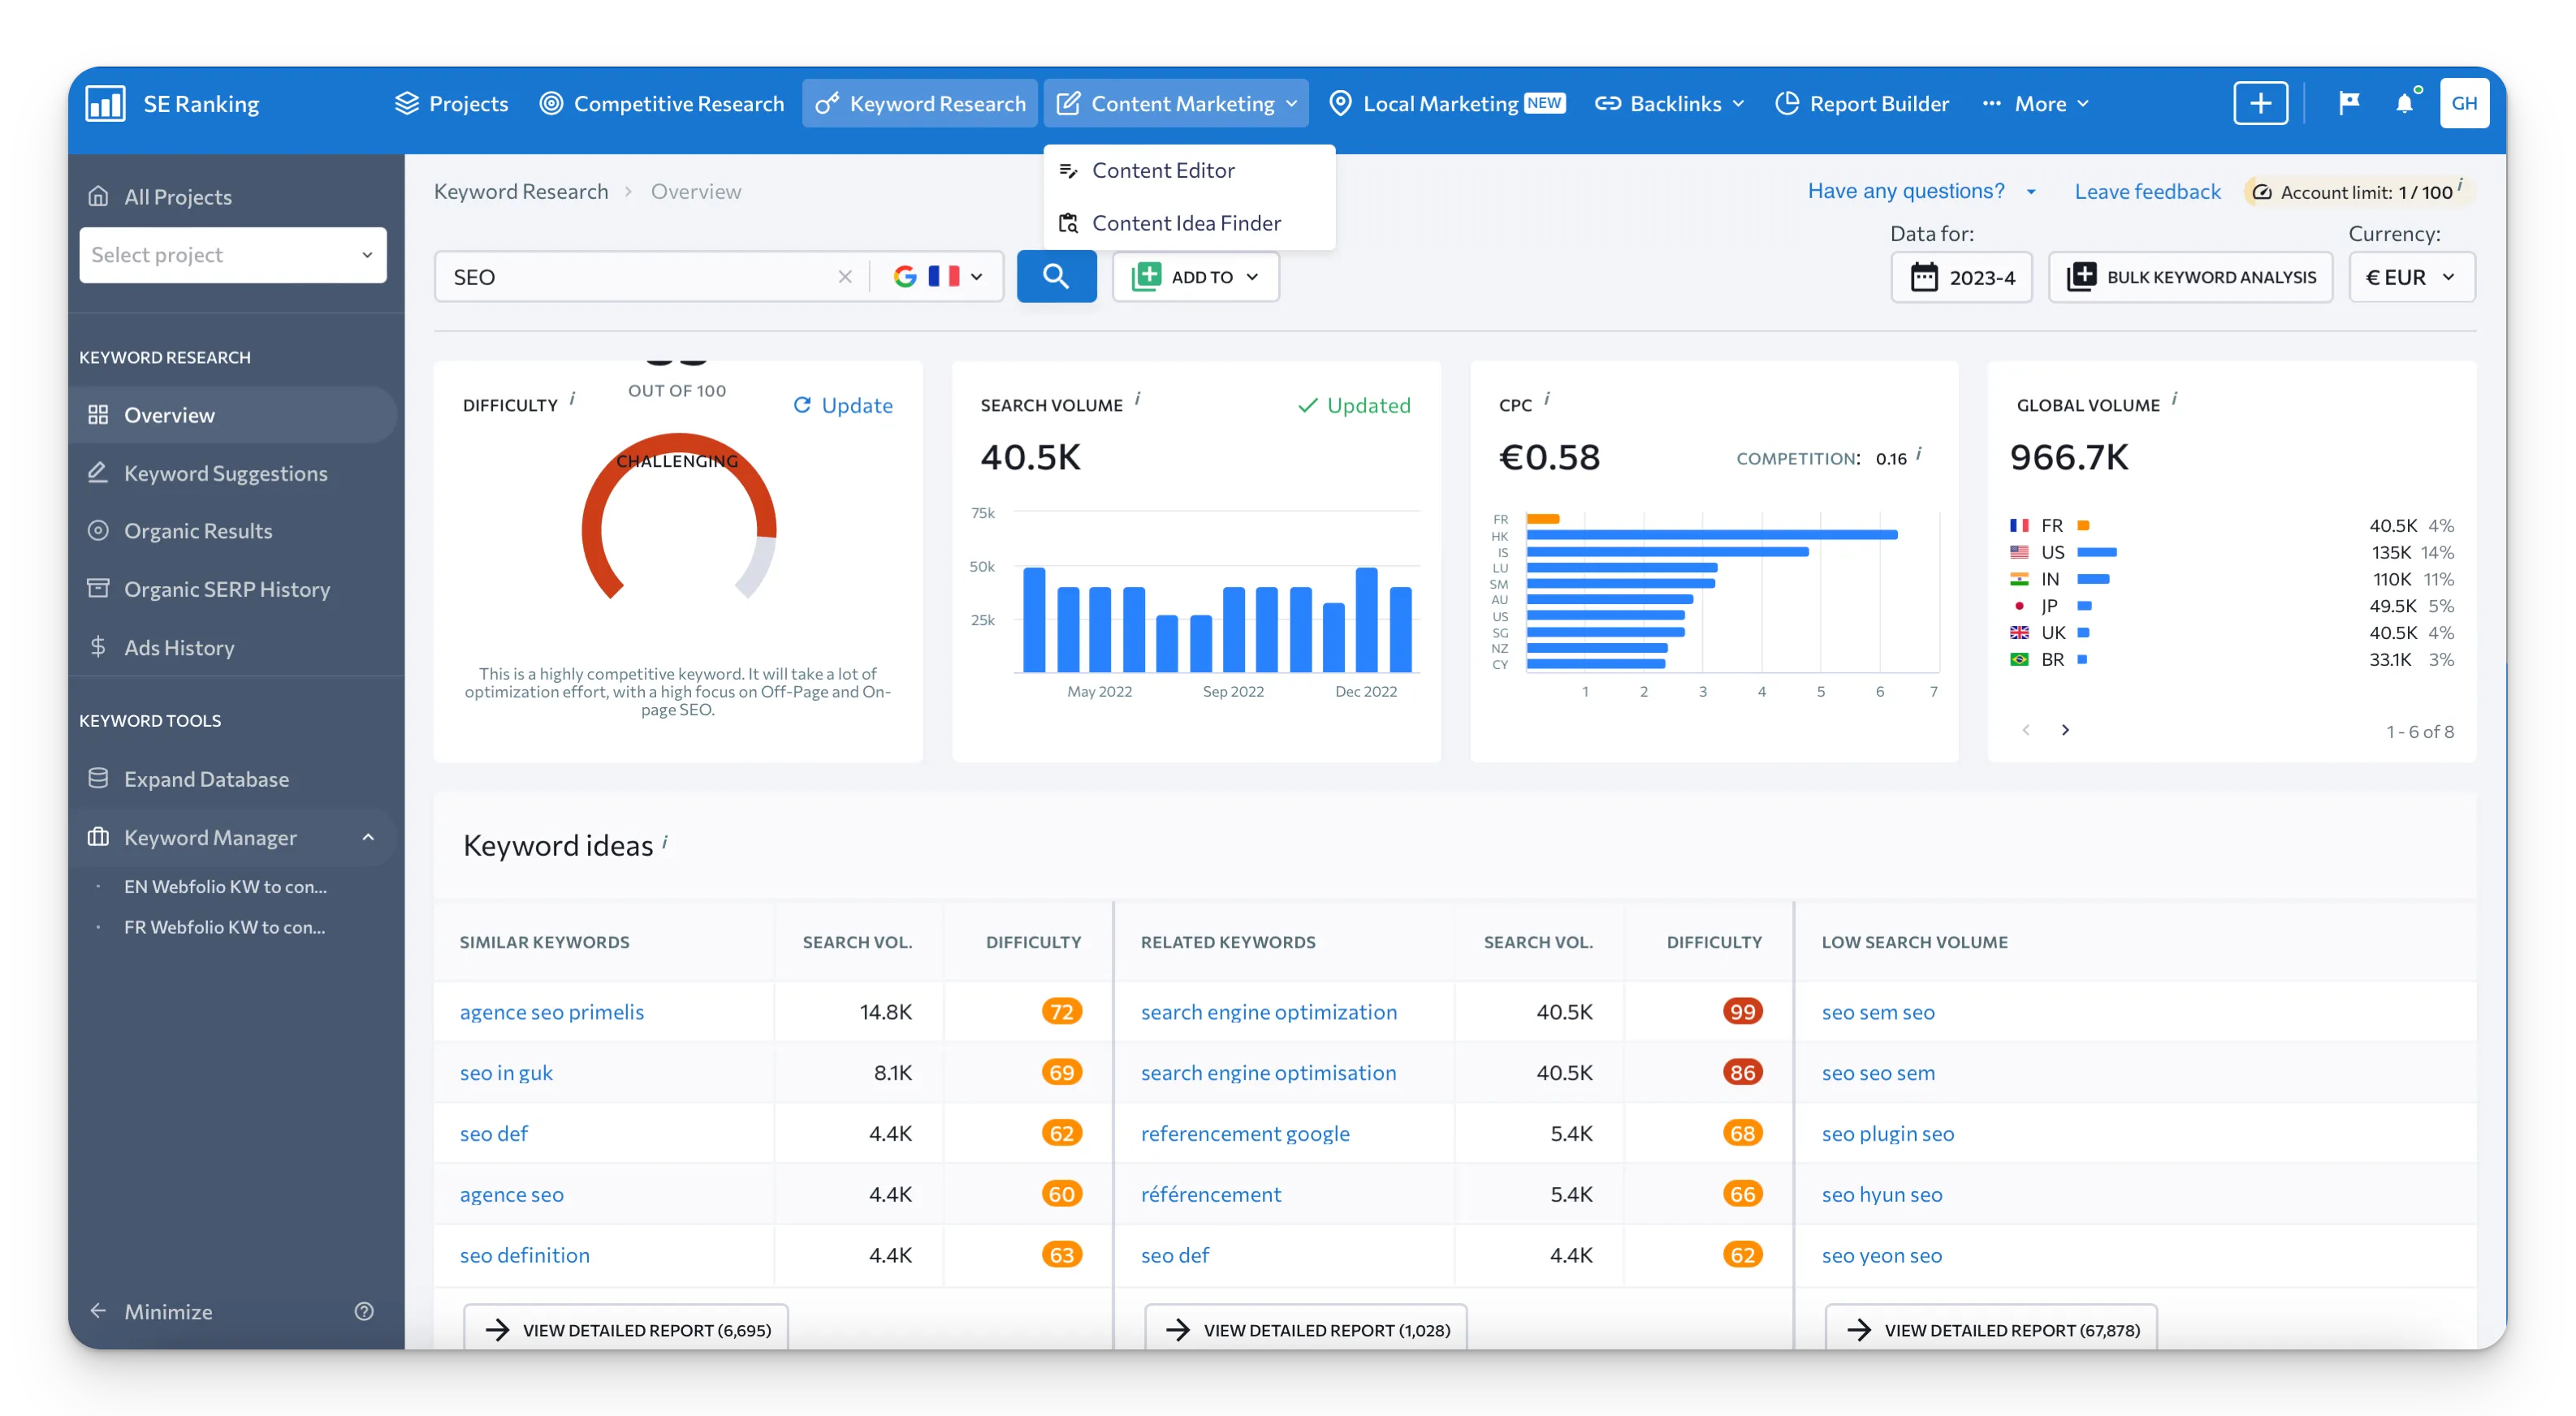Screen dimensions: 2576x1416
Task: Expand the Content Marketing menu
Action: [1176, 103]
